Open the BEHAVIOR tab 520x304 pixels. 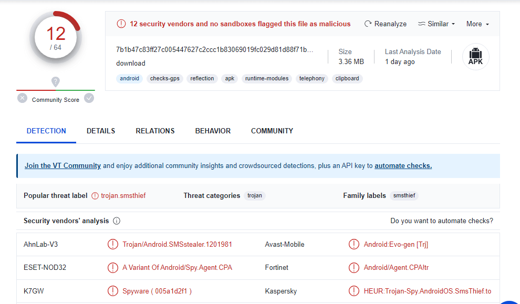[x=213, y=131]
